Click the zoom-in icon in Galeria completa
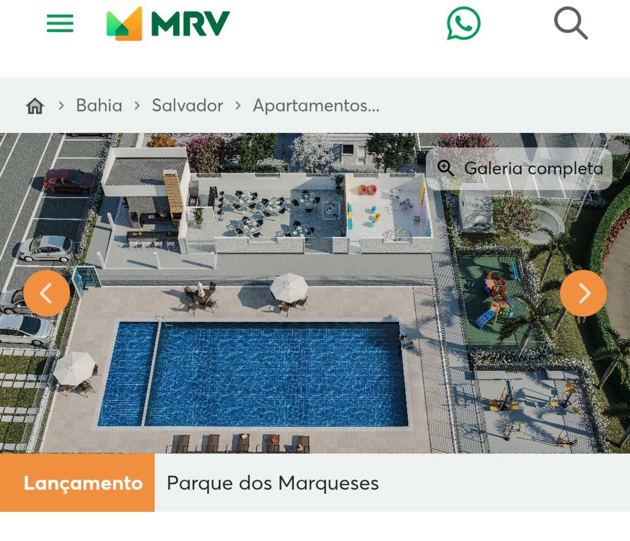 (446, 168)
